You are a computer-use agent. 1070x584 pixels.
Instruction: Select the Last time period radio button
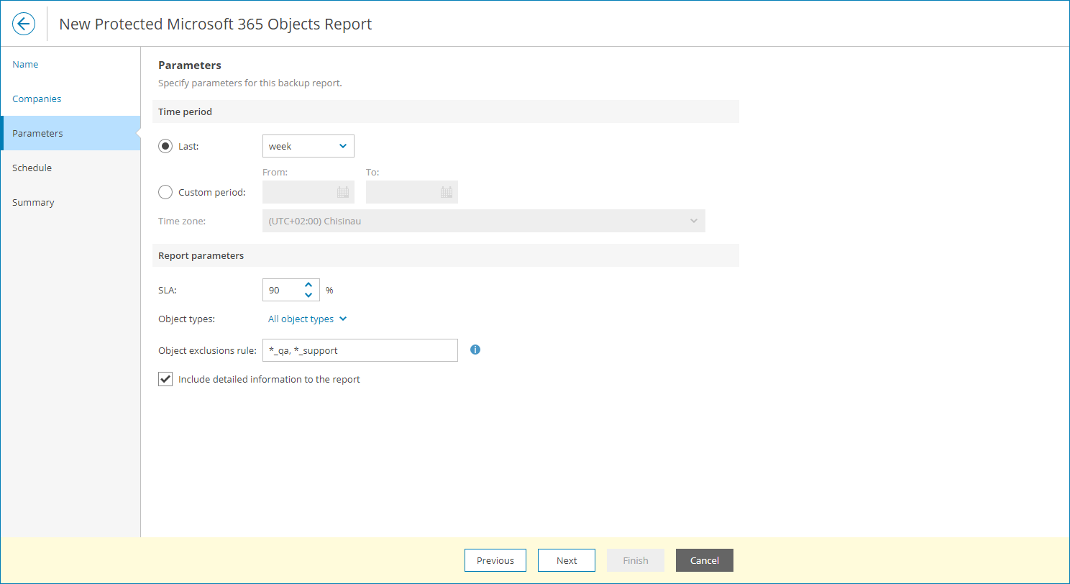click(x=165, y=146)
